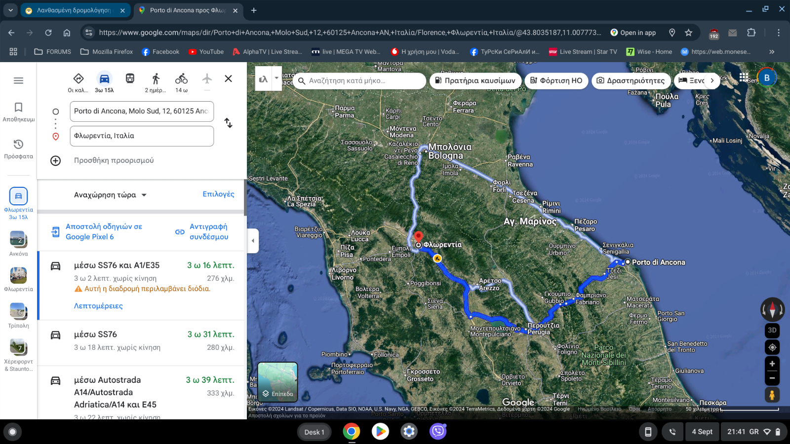The image size is (790, 444).
Task: Open the Saved places bookmark icon
Action: tap(18, 107)
